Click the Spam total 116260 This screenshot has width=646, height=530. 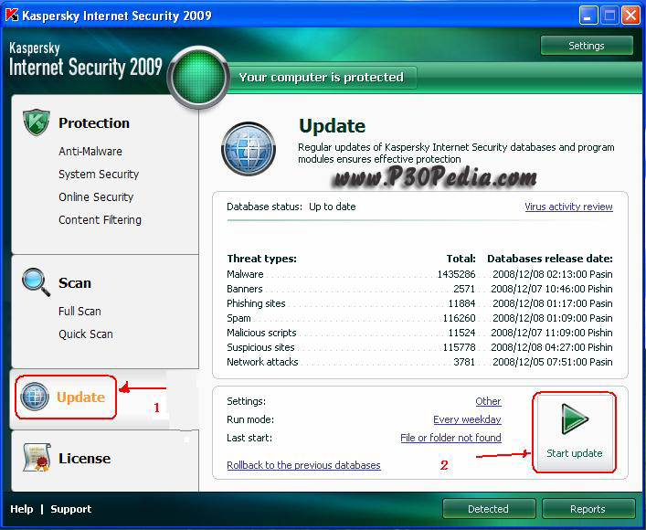click(x=459, y=318)
